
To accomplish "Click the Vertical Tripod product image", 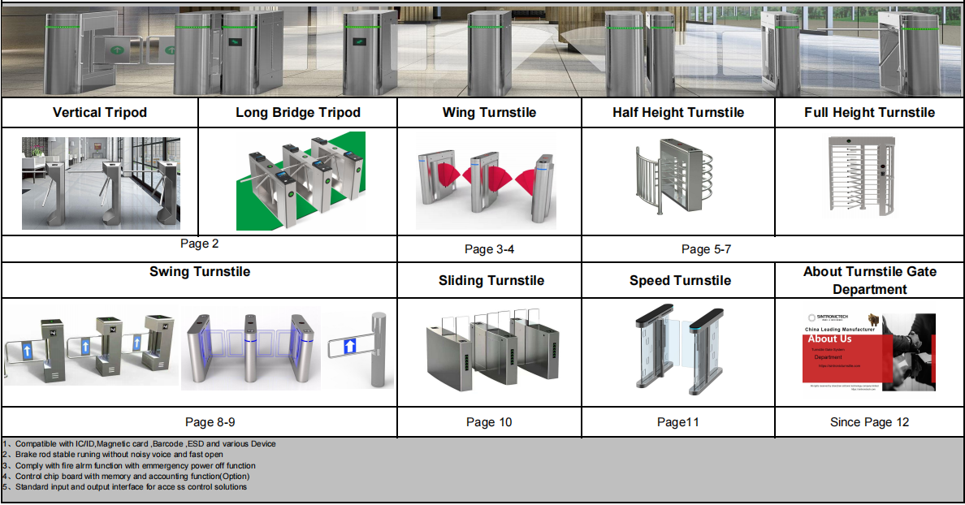I will [x=101, y=183].
